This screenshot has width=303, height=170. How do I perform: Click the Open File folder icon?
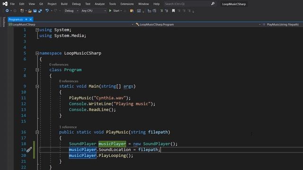(30, 11)
